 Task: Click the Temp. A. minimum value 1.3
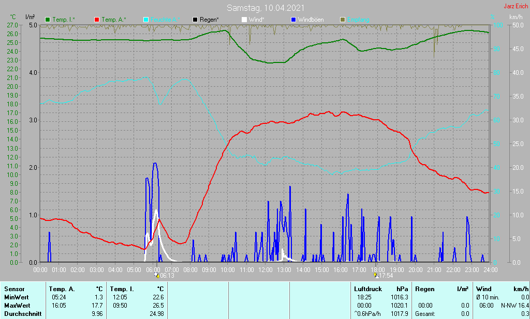(x=99, y=297)
